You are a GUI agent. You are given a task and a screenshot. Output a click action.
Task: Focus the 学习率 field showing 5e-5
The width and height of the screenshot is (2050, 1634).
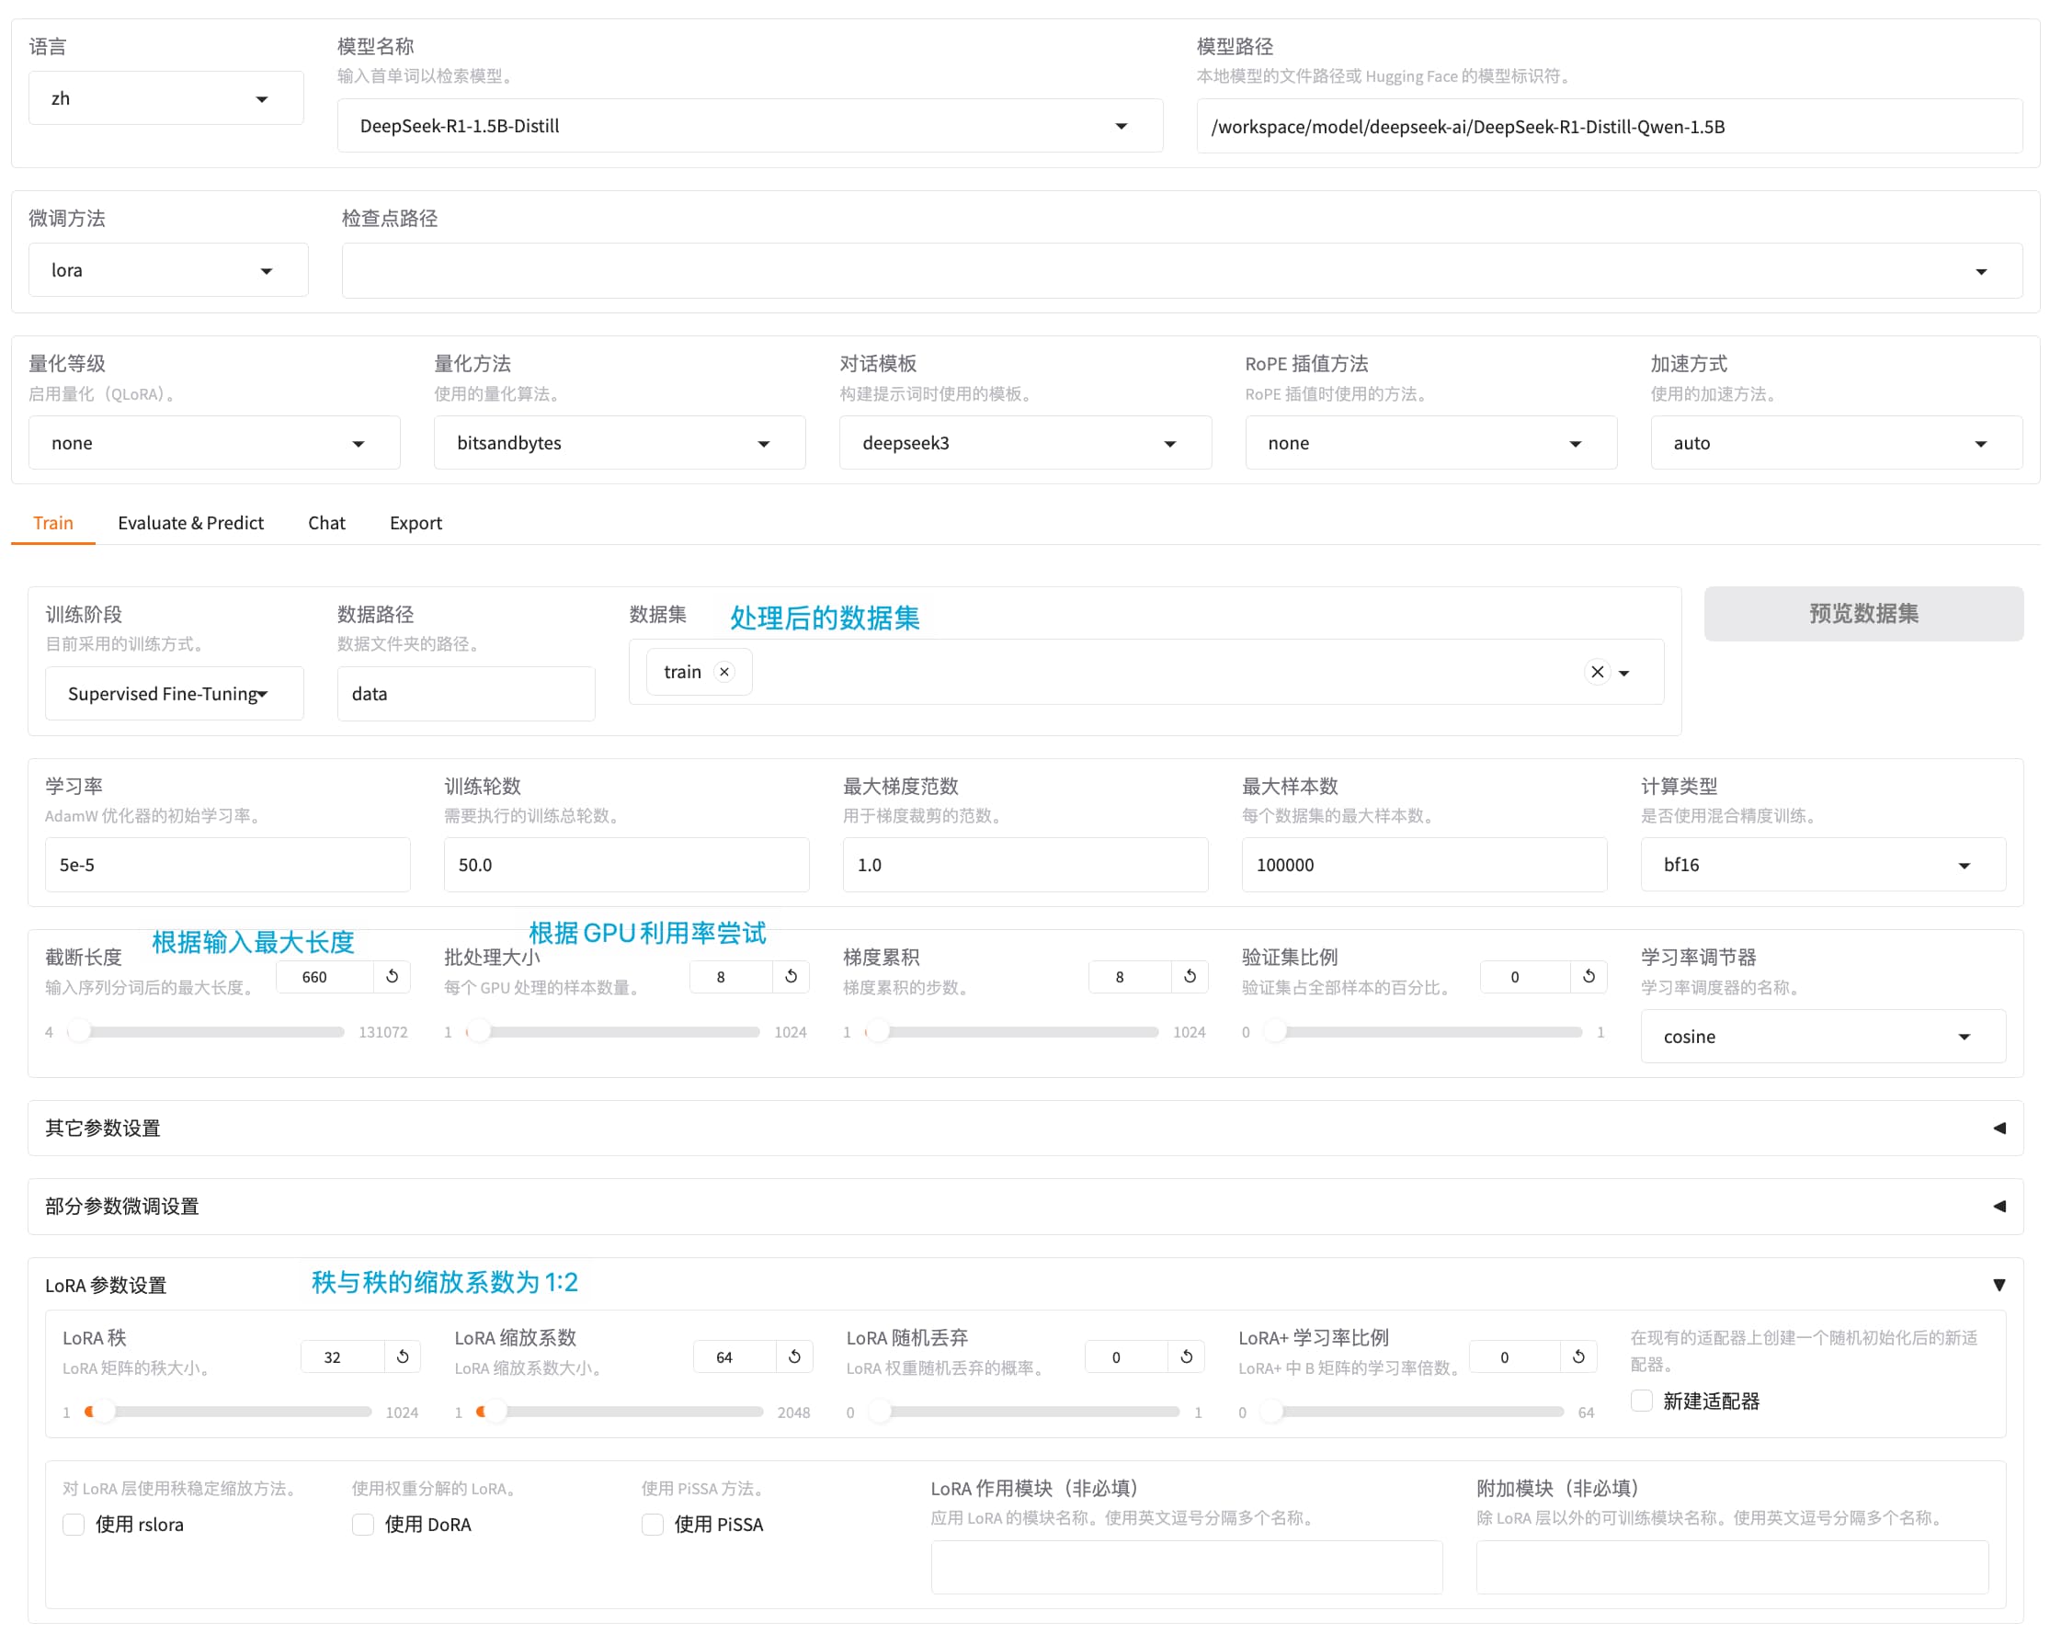coord(227,865)
